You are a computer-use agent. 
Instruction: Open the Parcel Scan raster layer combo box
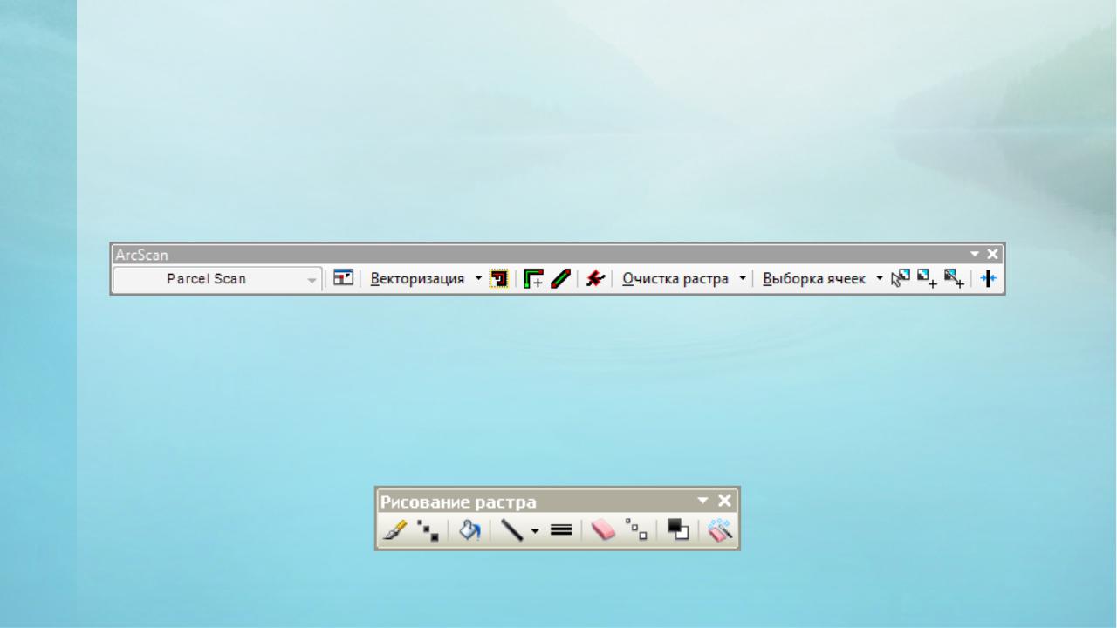click(217, 279)
